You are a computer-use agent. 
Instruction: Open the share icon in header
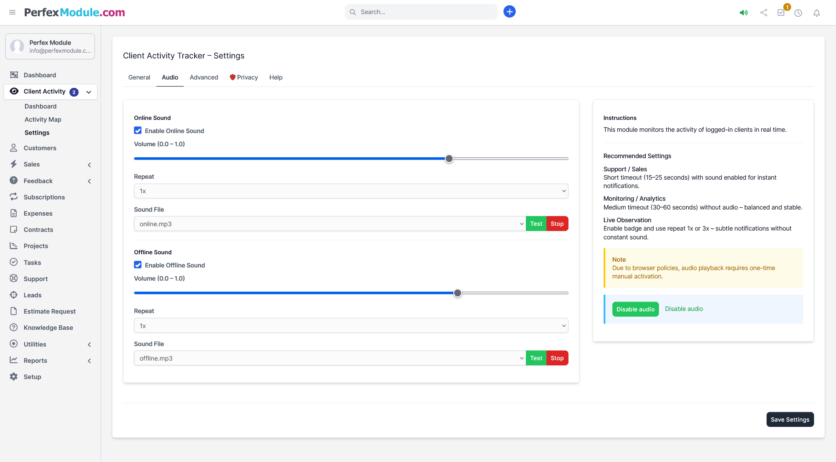[x=764, y=13]
